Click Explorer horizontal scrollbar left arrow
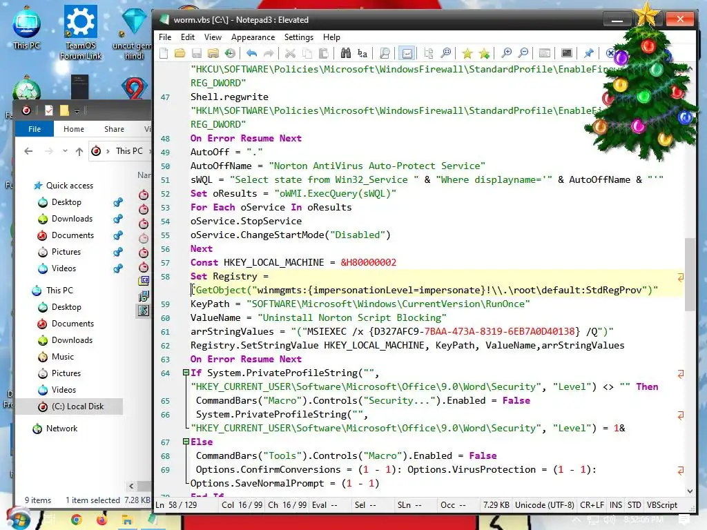This screenshot has height=530, width=707. tap(131, 486)
